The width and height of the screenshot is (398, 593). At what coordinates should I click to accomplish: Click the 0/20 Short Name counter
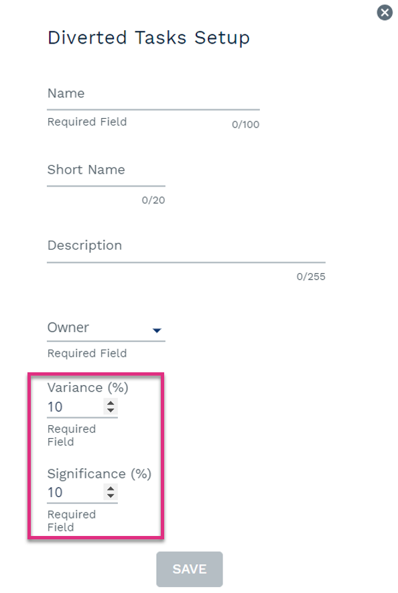click(153, 200)
